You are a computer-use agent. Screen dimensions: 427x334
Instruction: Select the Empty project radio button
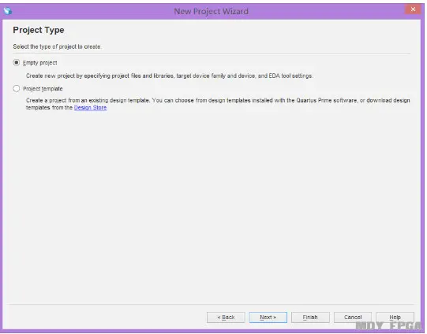click(17, 63)
